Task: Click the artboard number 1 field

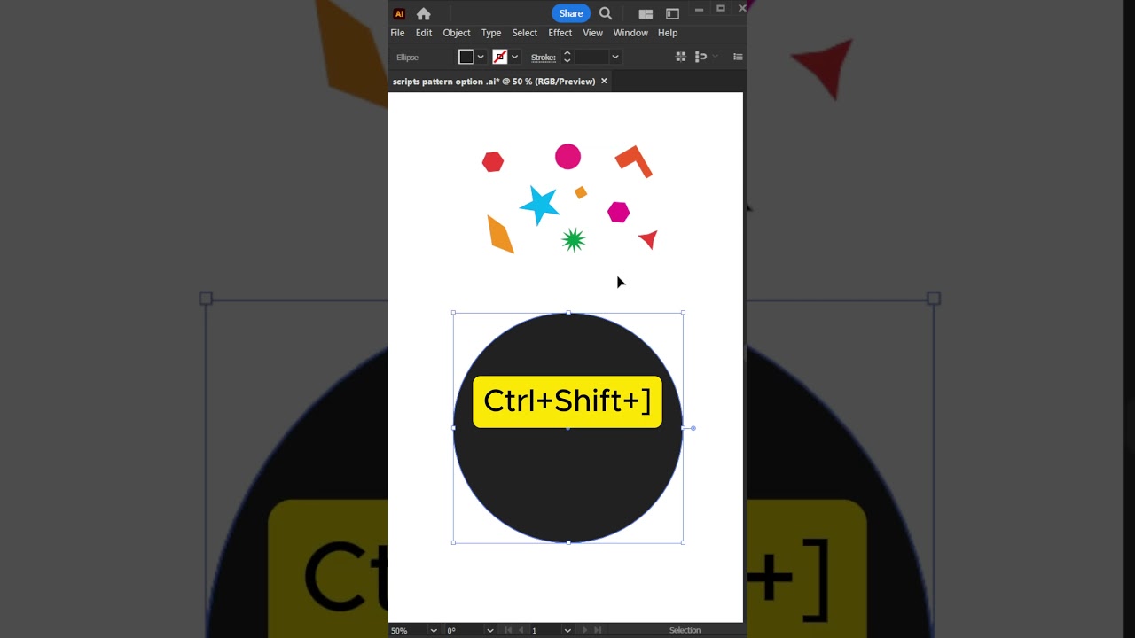Action: click(x=545, y=630)
